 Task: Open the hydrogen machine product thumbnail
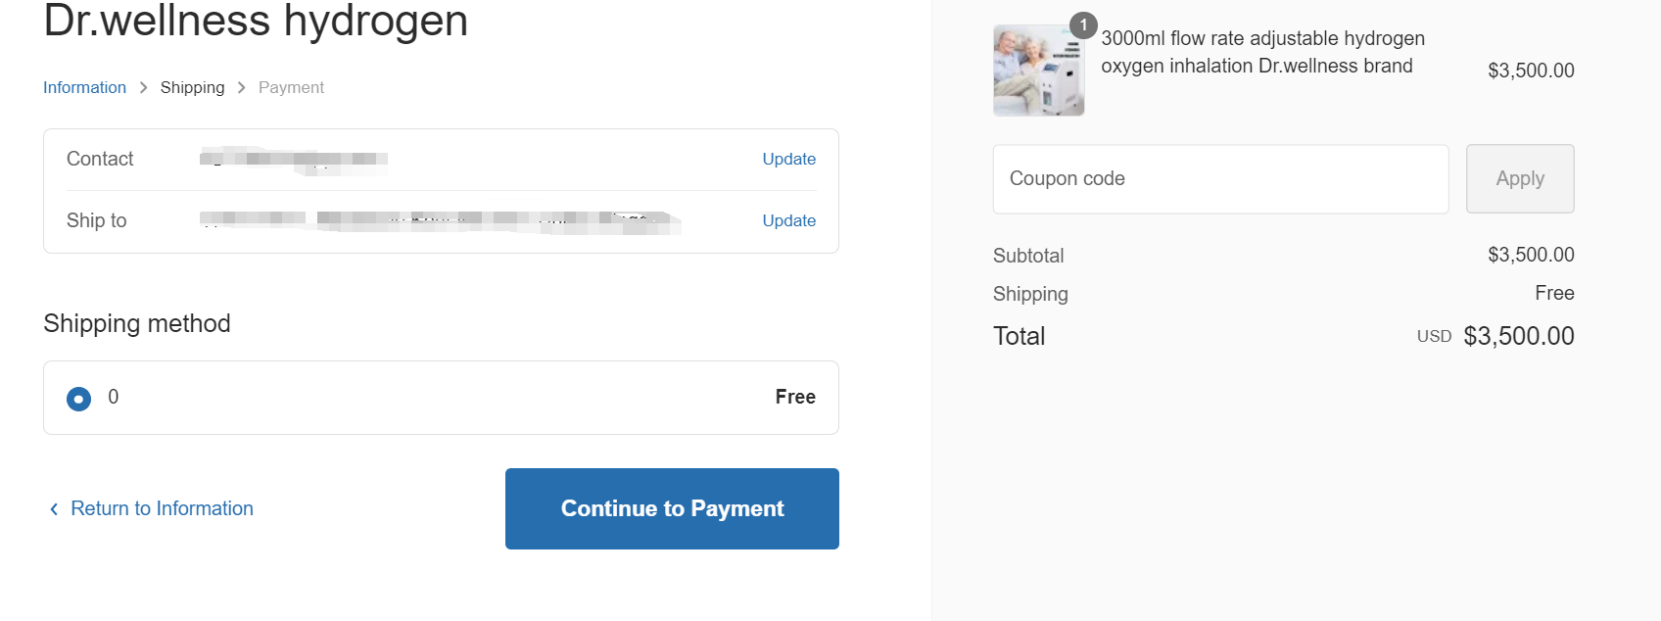click(x=1038, y=72)
